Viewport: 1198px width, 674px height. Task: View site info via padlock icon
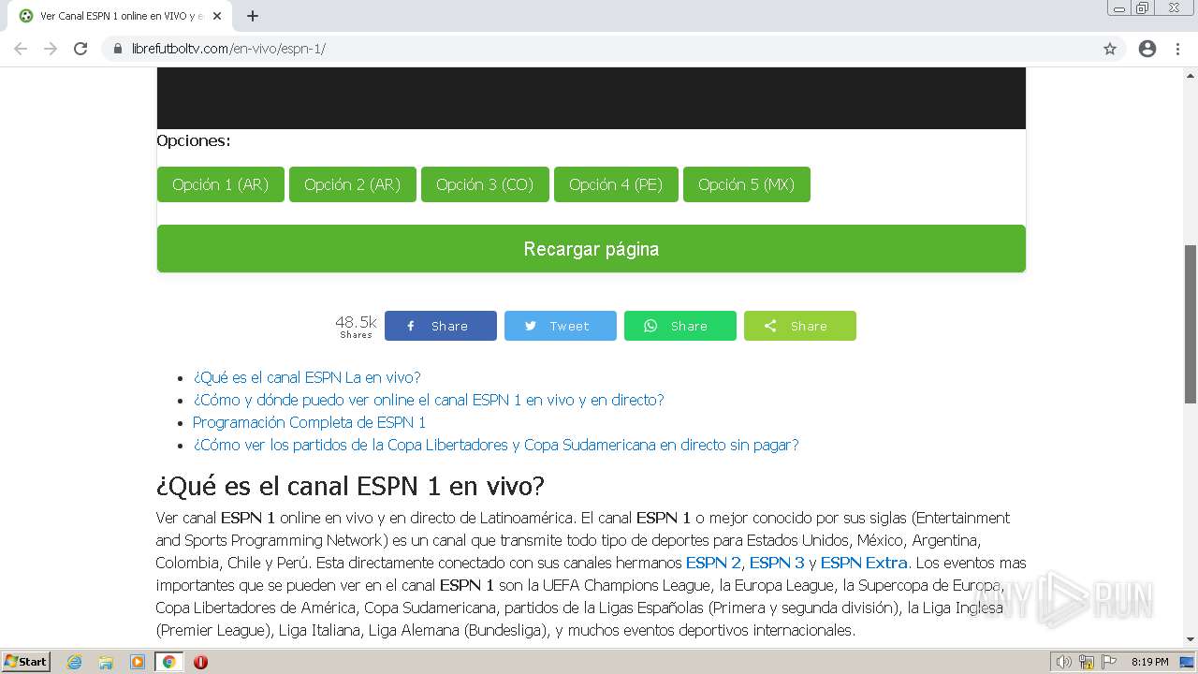tap(118, 49)
